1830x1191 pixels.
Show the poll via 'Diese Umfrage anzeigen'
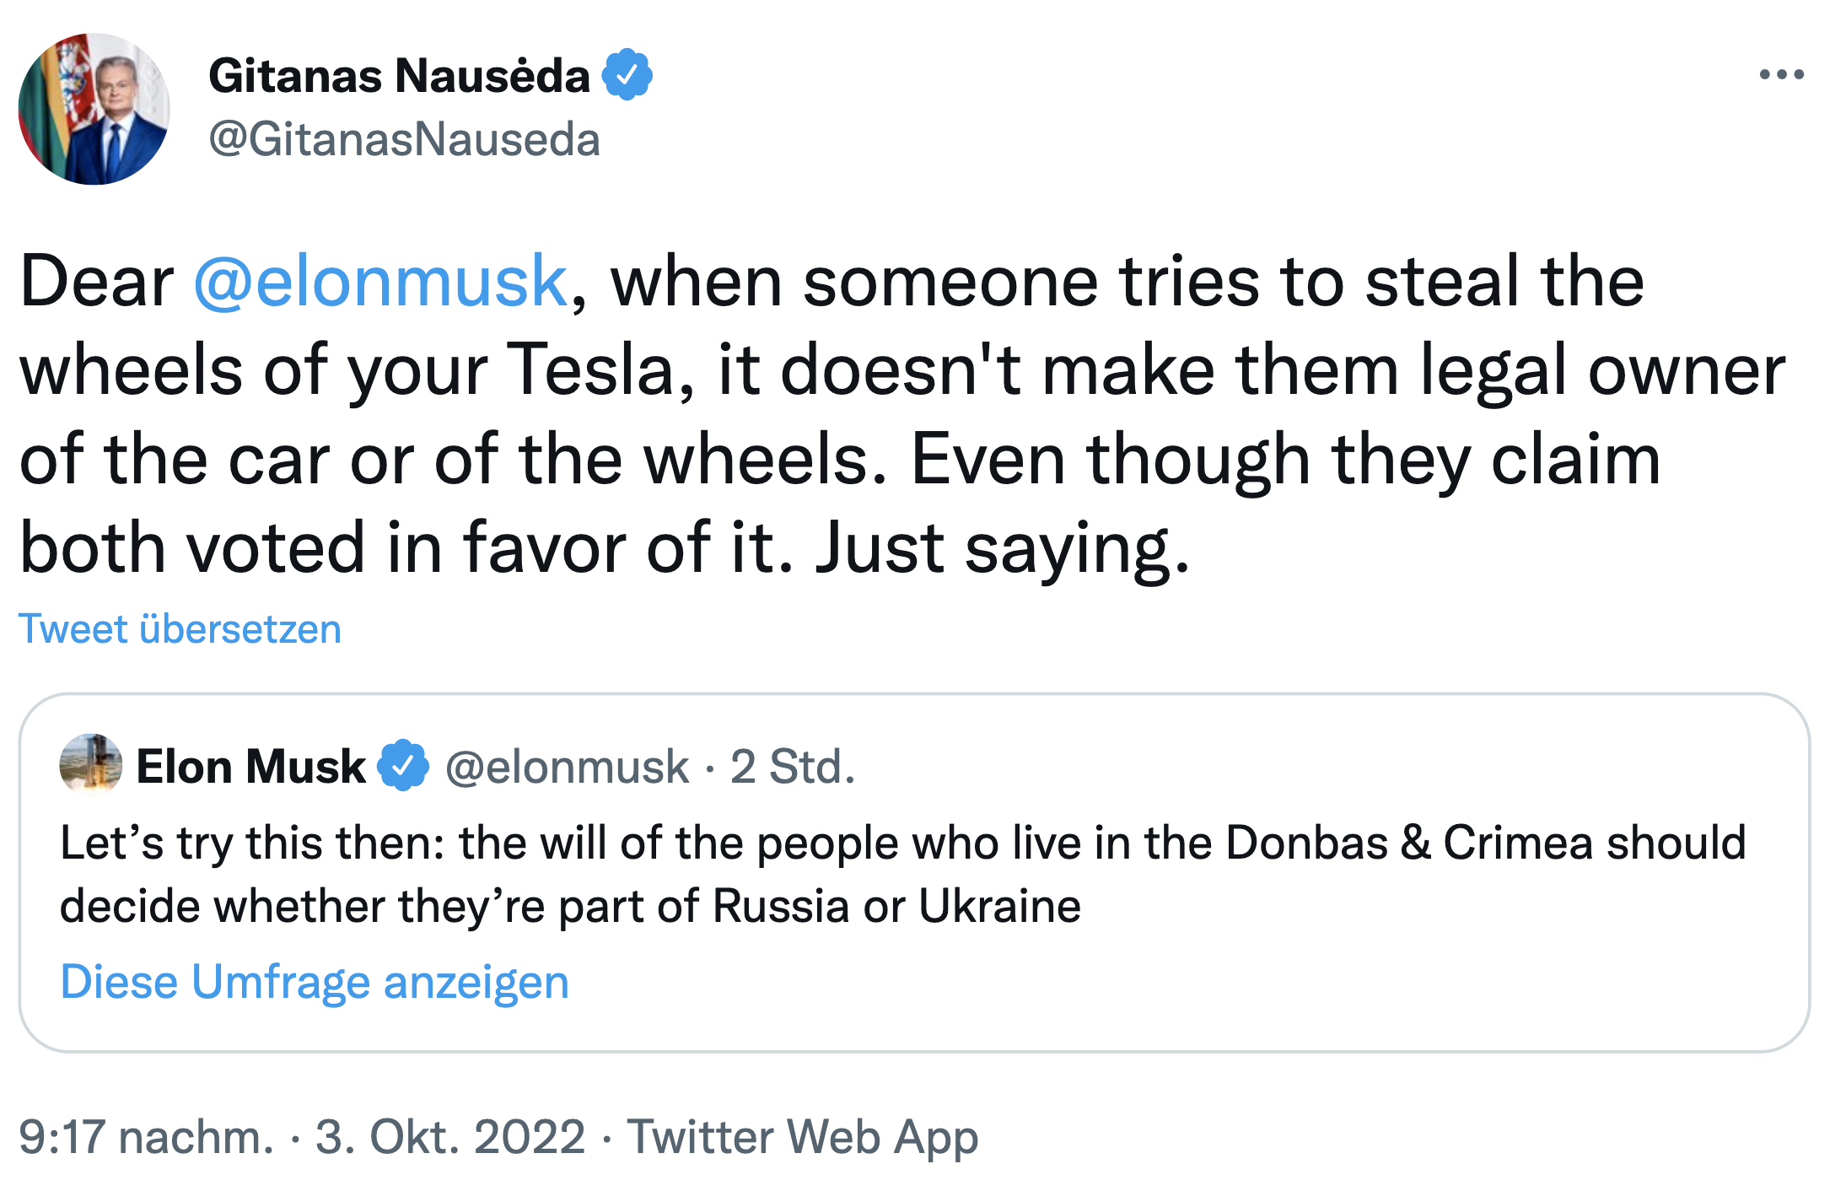[315, 982]
